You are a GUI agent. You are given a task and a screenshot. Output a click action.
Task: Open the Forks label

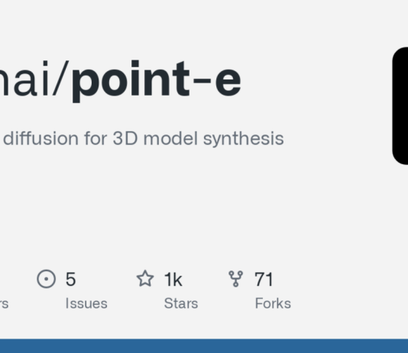point(273,303)
